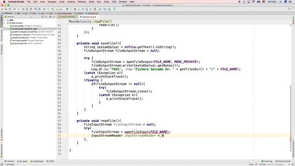The height and width of the screenshot is (166, 295).
Task: Click the SDK Manager download icon
Action: click(109, 9)
